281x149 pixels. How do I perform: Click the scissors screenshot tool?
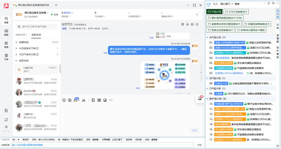(83, 100)
